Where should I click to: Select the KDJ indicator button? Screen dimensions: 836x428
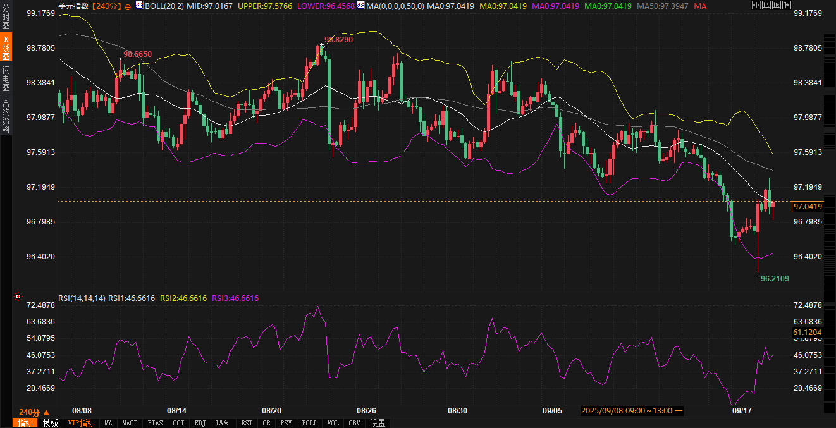click(200, 423)
